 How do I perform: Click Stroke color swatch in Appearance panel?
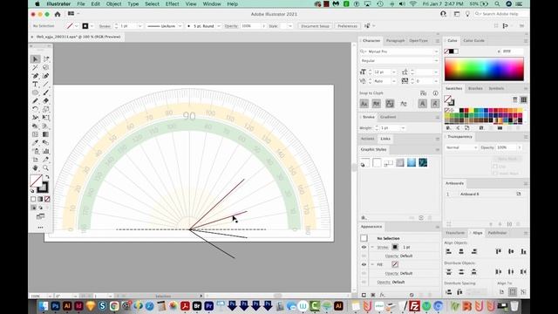pos(395,247)
